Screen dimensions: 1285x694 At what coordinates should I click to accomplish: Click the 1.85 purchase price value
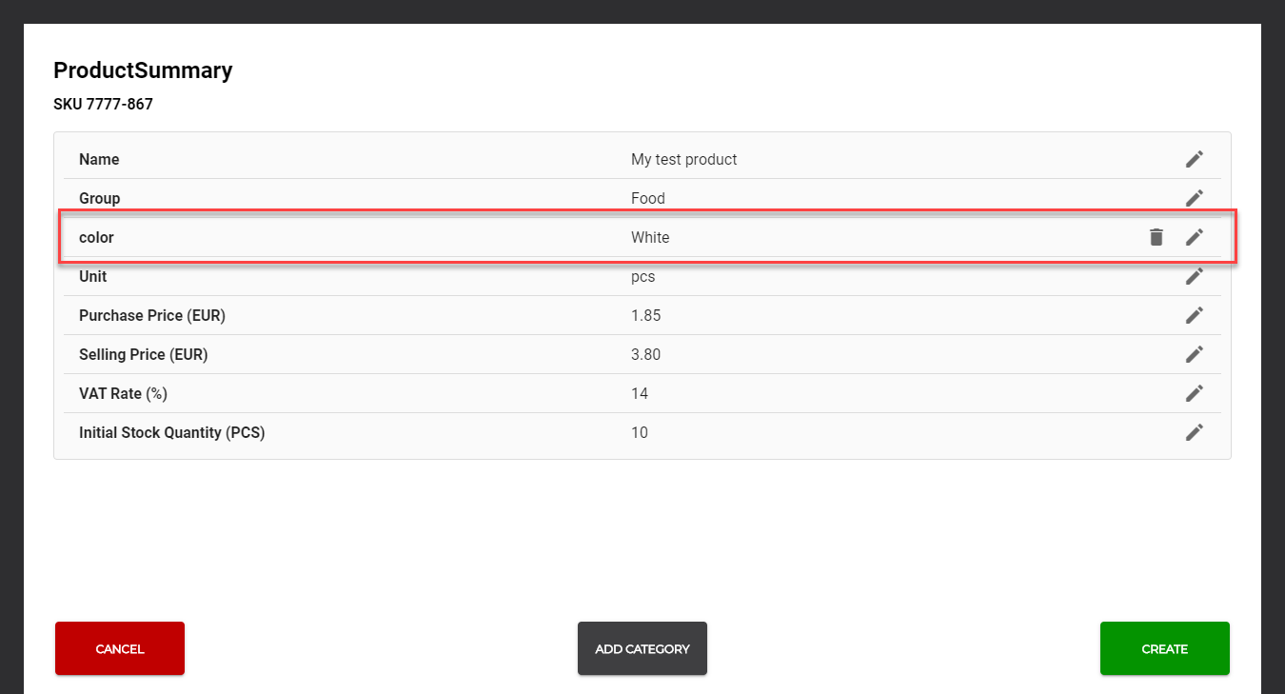pyautogui.click(x=645, y=316)
